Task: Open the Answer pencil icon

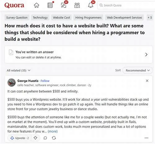Action: [x=64, y=5]
